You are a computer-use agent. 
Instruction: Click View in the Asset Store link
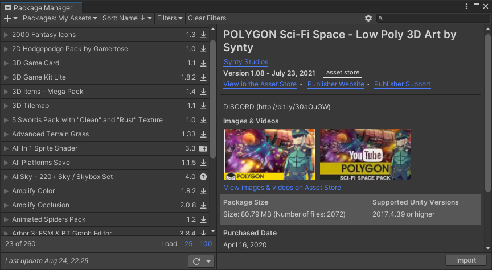click(x=260, y=84)
